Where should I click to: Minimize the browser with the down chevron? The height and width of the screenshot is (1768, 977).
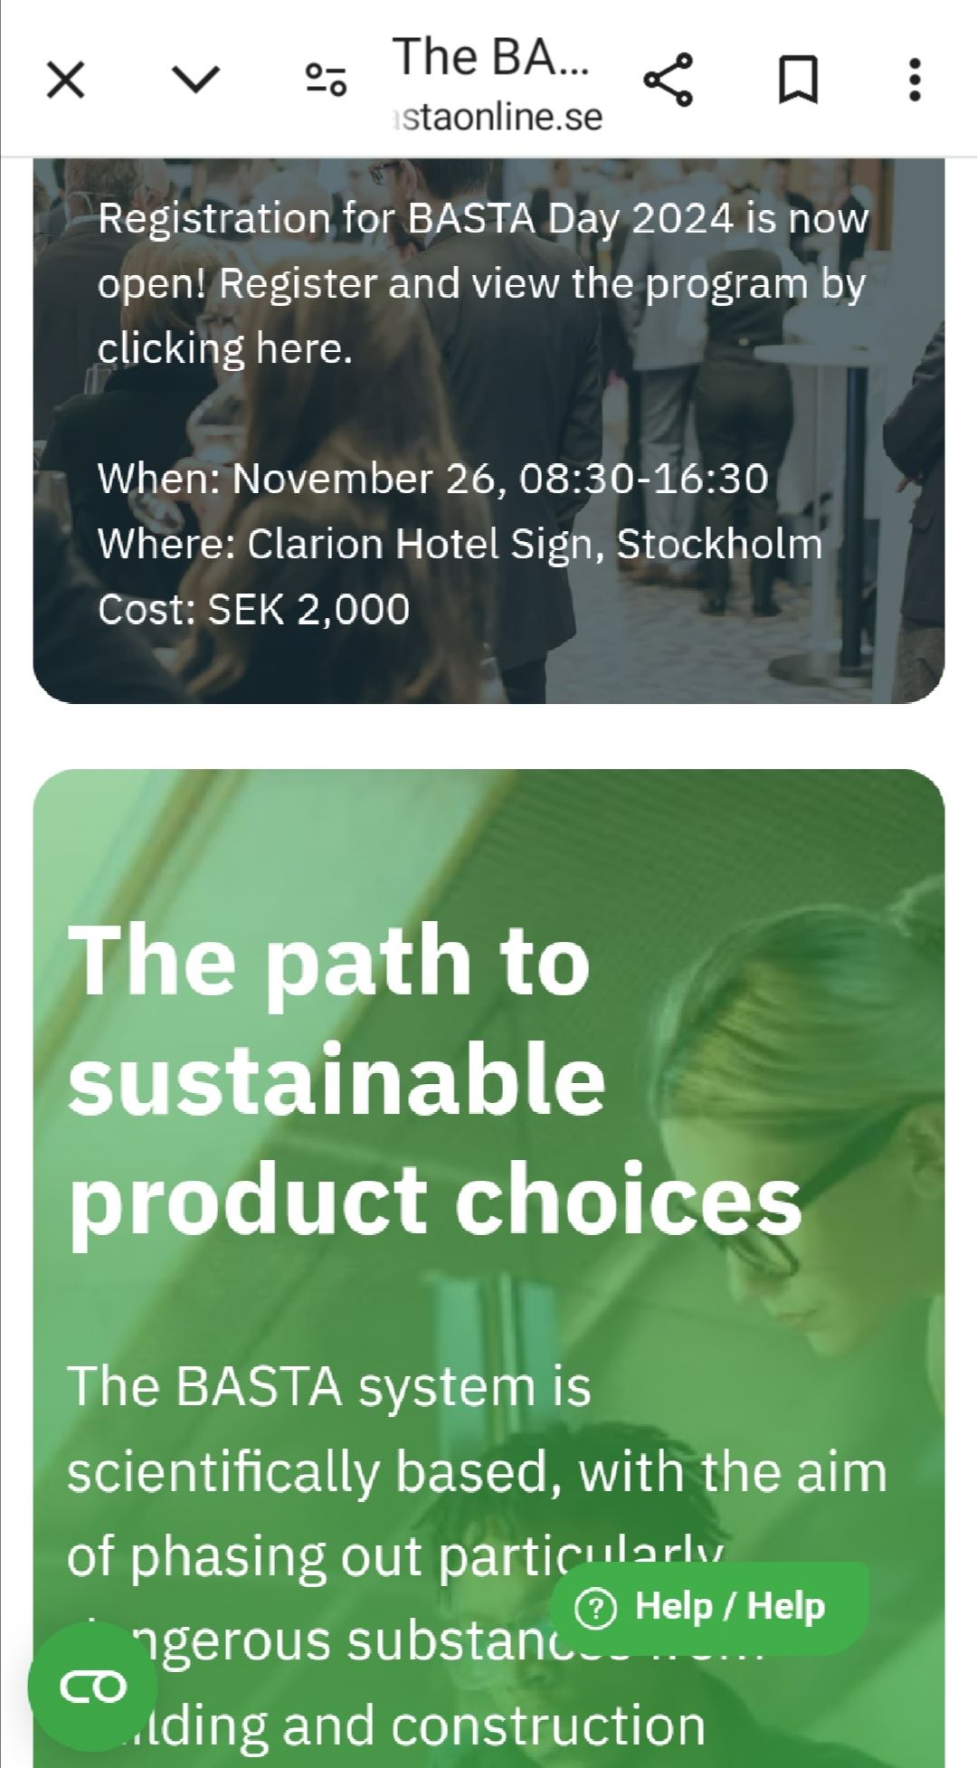click(x=195, y=81)
